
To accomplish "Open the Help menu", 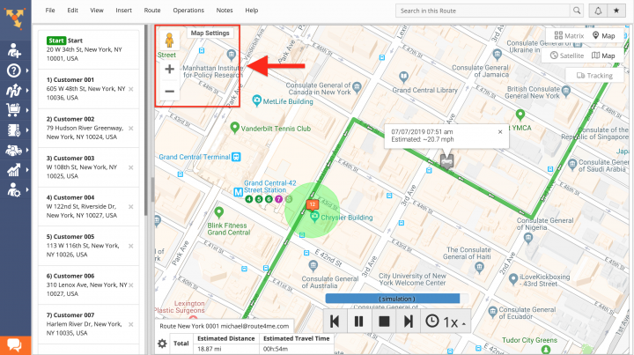I will [x=252, y=11].
